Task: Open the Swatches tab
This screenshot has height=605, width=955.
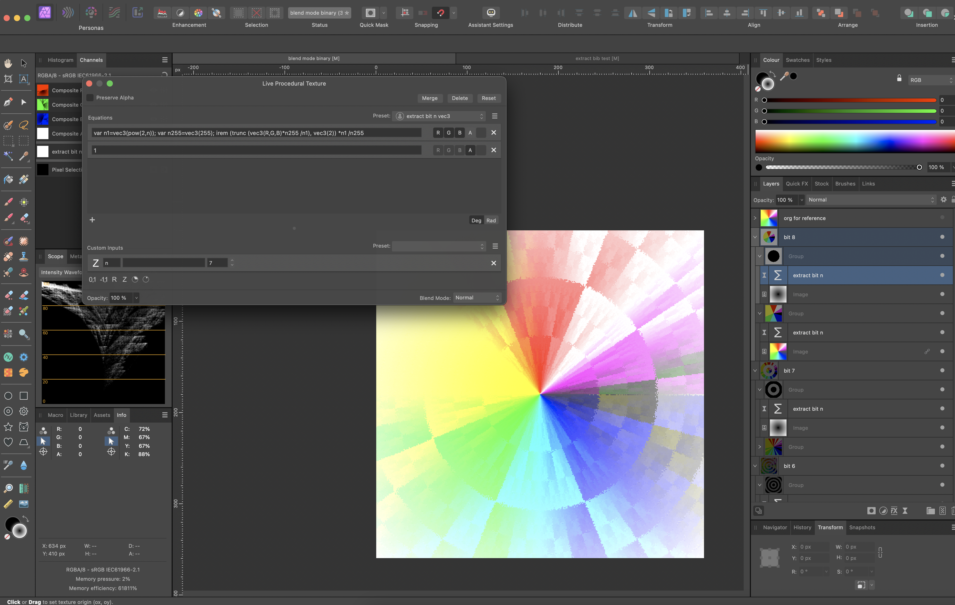Action: (798, 60)
